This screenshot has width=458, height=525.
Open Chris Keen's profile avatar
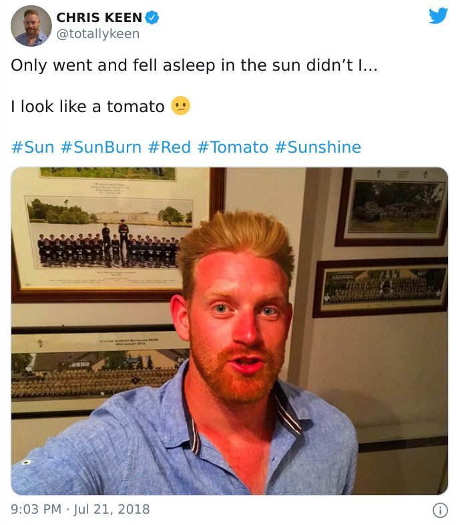[x=31, y=26]
